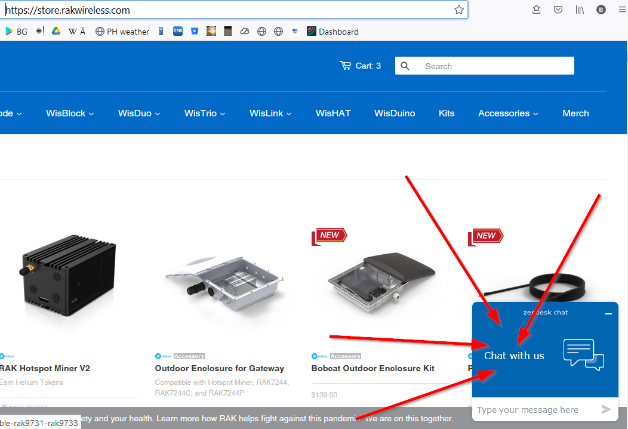Screen dimensions: 628x429
Task: Send chat message with arrow icon
Action: pos(606,409)
